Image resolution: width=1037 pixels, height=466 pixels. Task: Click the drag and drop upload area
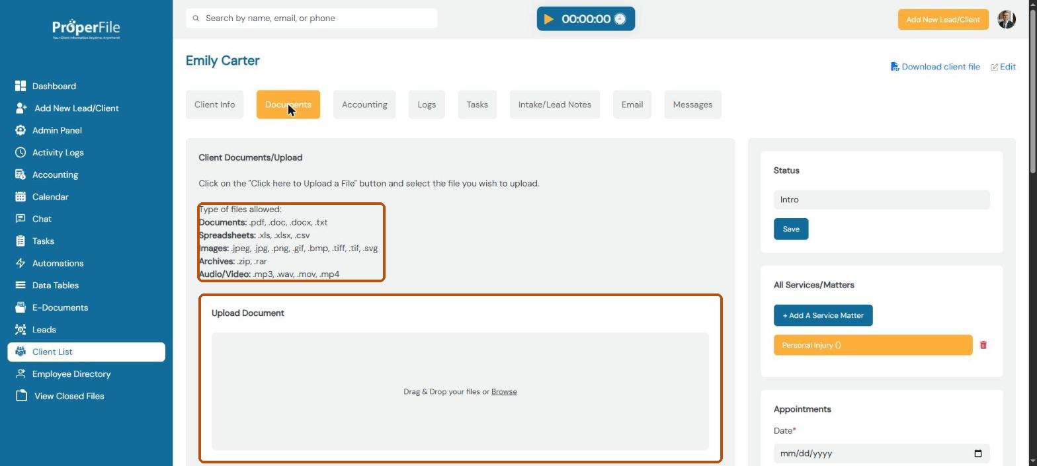tap(460, 391)
